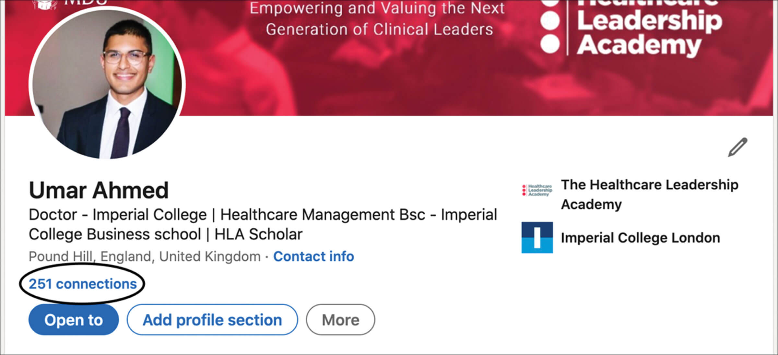Viewport: 778px width, 355px height.
Task: Click the three white dots banner logo
Action: (550, 29)
